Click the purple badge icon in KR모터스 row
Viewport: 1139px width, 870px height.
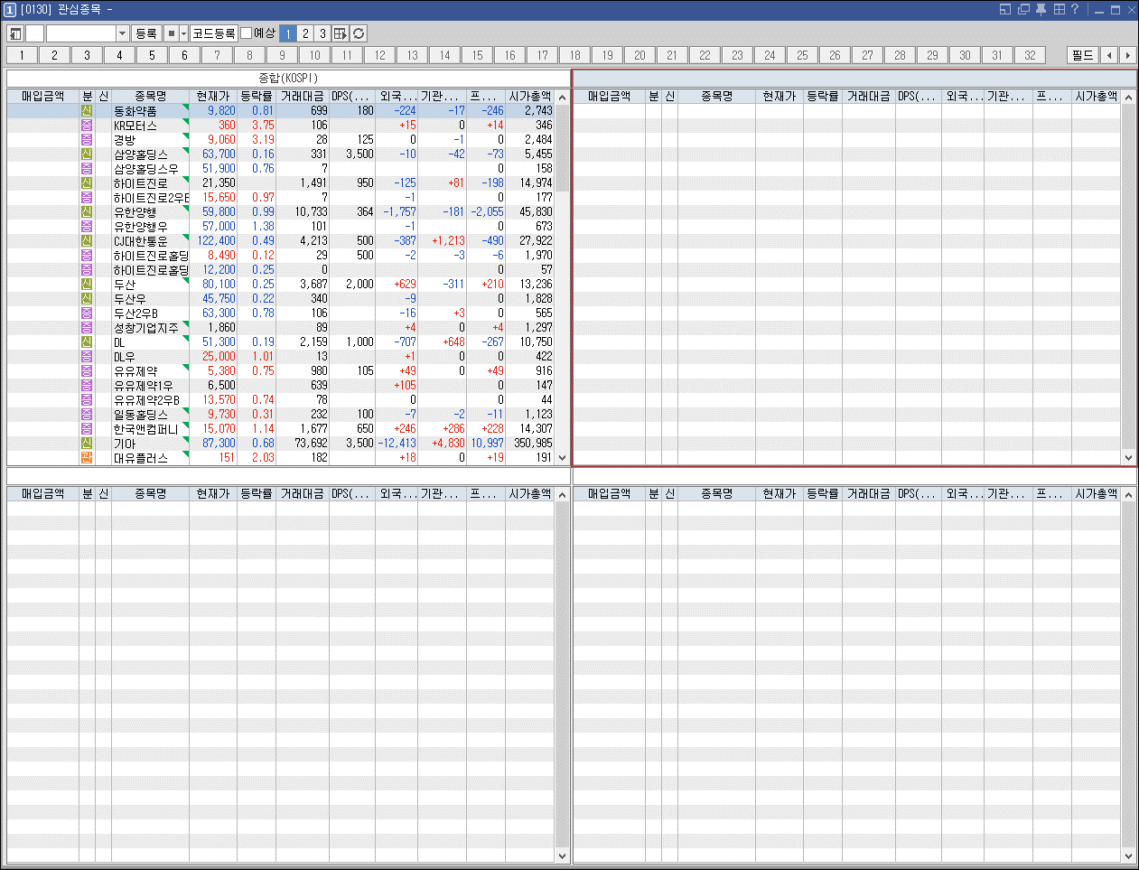(x=87, y=125)
